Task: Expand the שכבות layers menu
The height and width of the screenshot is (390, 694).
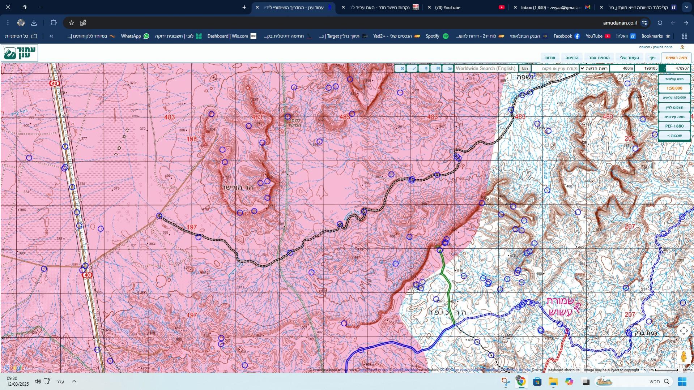Action: point(674,136)
